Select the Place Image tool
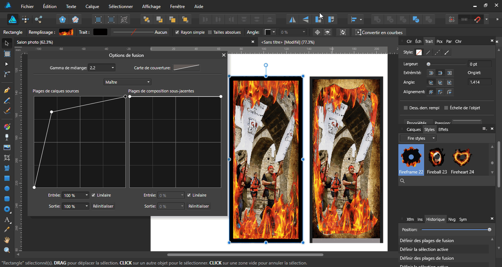 [x=7, y=148]
